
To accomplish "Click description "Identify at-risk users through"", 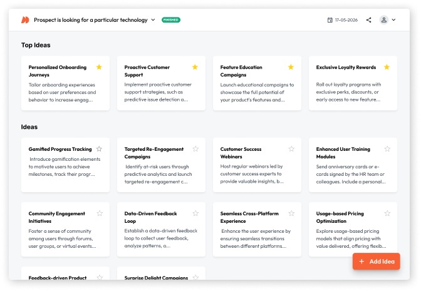I will coord(158,174).
